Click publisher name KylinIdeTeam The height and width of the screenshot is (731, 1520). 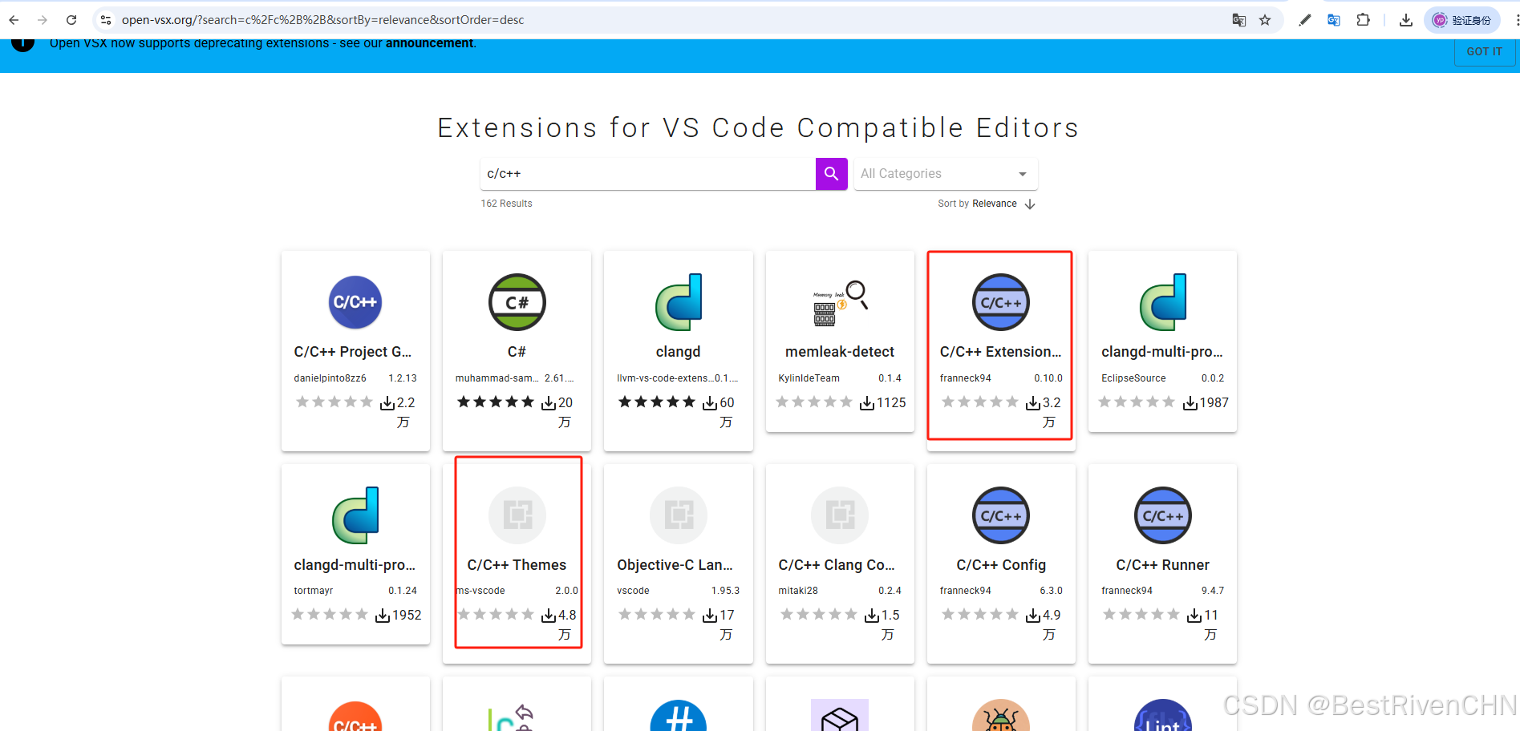pos(809,378)
